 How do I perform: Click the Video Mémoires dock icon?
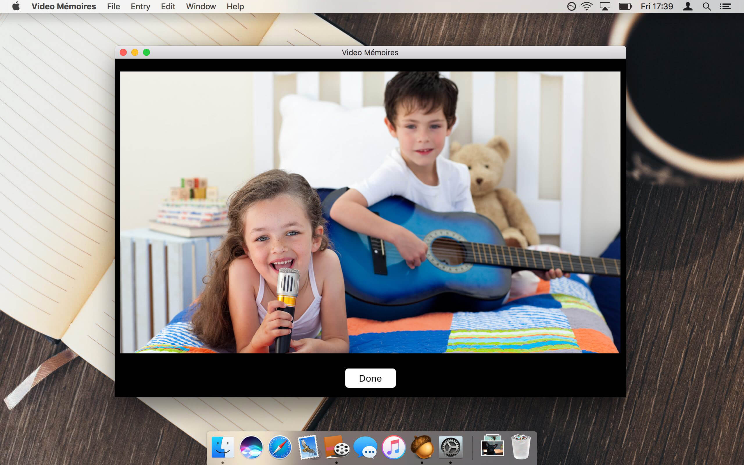point(336,447)
